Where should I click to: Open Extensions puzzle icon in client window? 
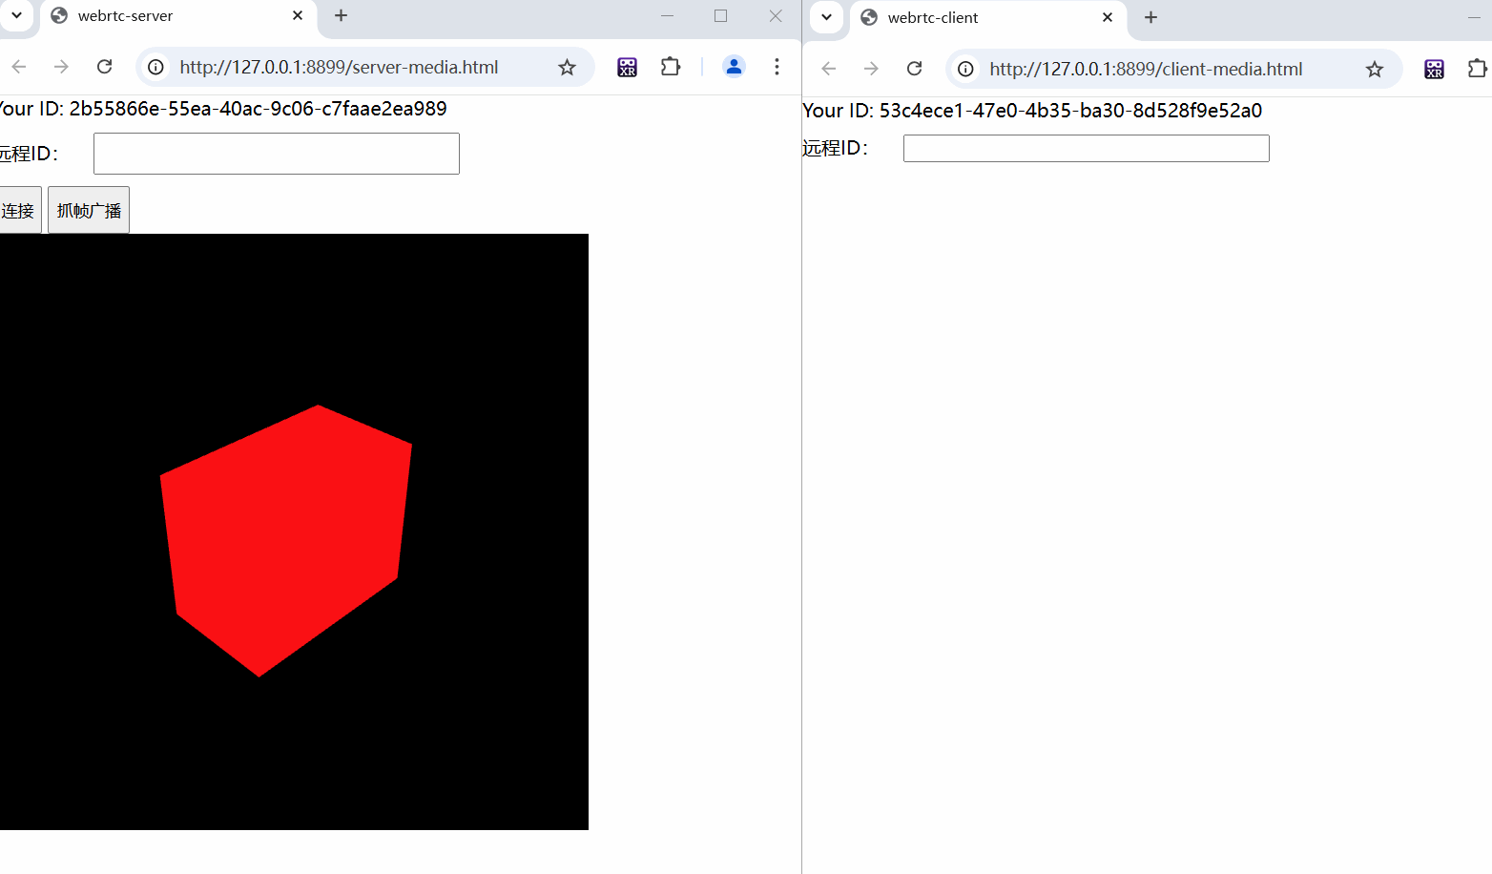point(1478,69)
